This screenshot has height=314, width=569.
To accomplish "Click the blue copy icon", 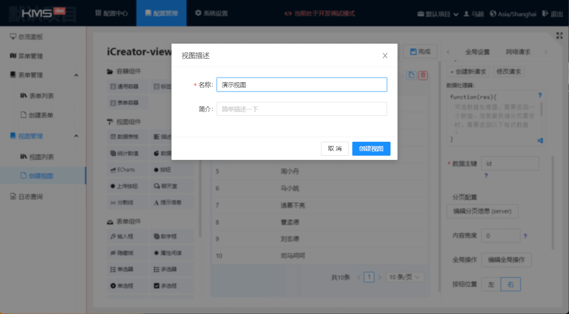I will tap(411, 75).
